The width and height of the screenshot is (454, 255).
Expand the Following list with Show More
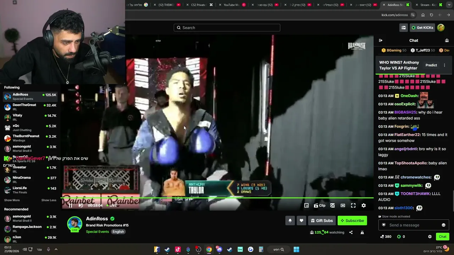pos(12,200)
